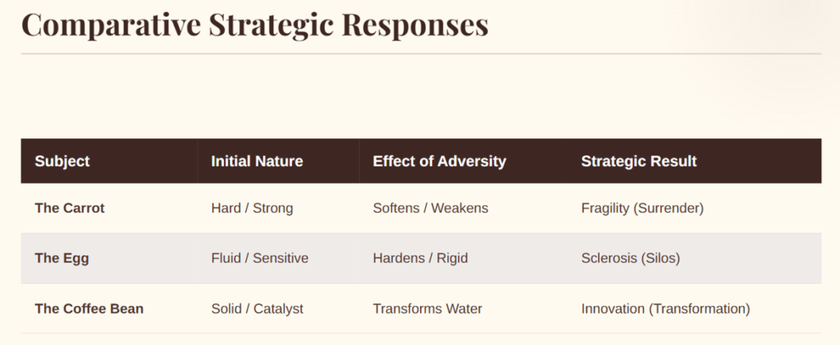Select The Coffee Bean row label
The width and height of the screenshot is (840, 345).
(x=89, y=309)
